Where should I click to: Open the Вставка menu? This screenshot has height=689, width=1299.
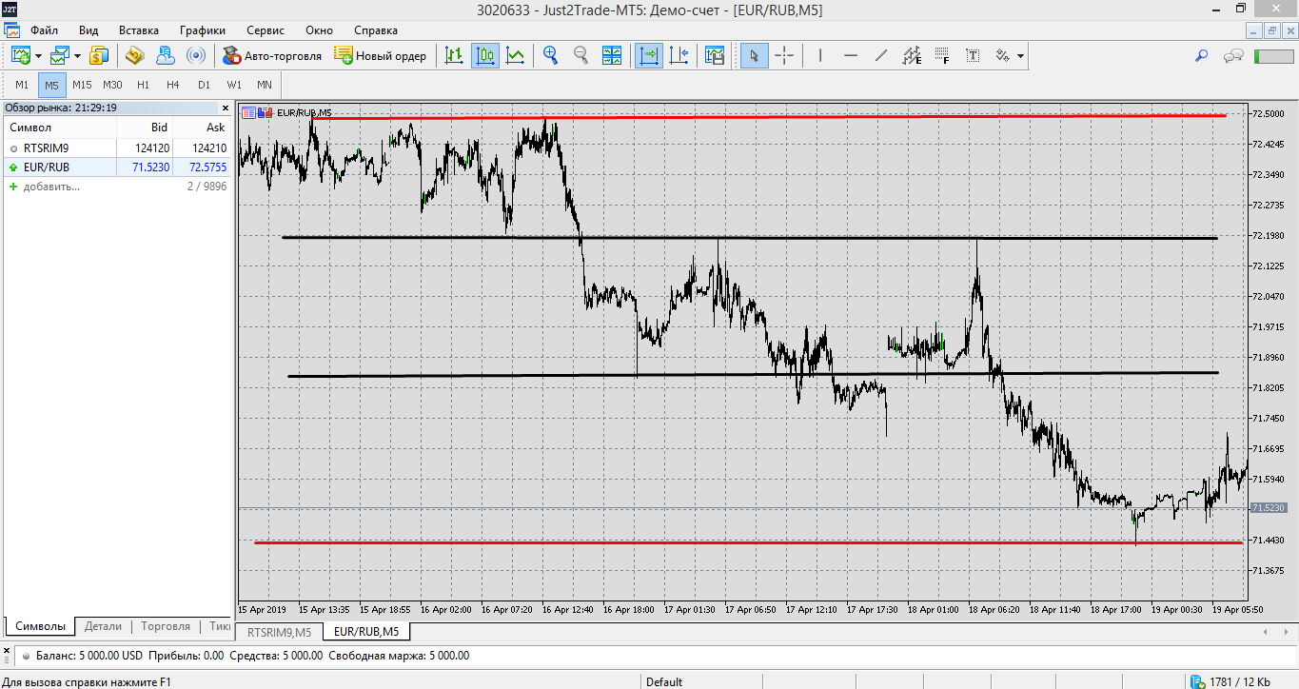pos(139,30)
